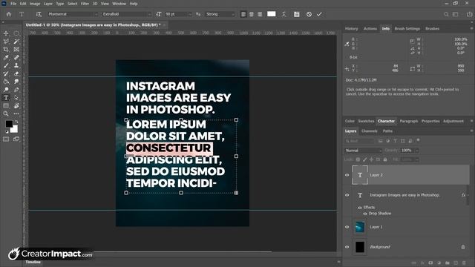This screenshot has height=267, width=475.
Task: Select the Lasso tool
Action: point(6,42)
